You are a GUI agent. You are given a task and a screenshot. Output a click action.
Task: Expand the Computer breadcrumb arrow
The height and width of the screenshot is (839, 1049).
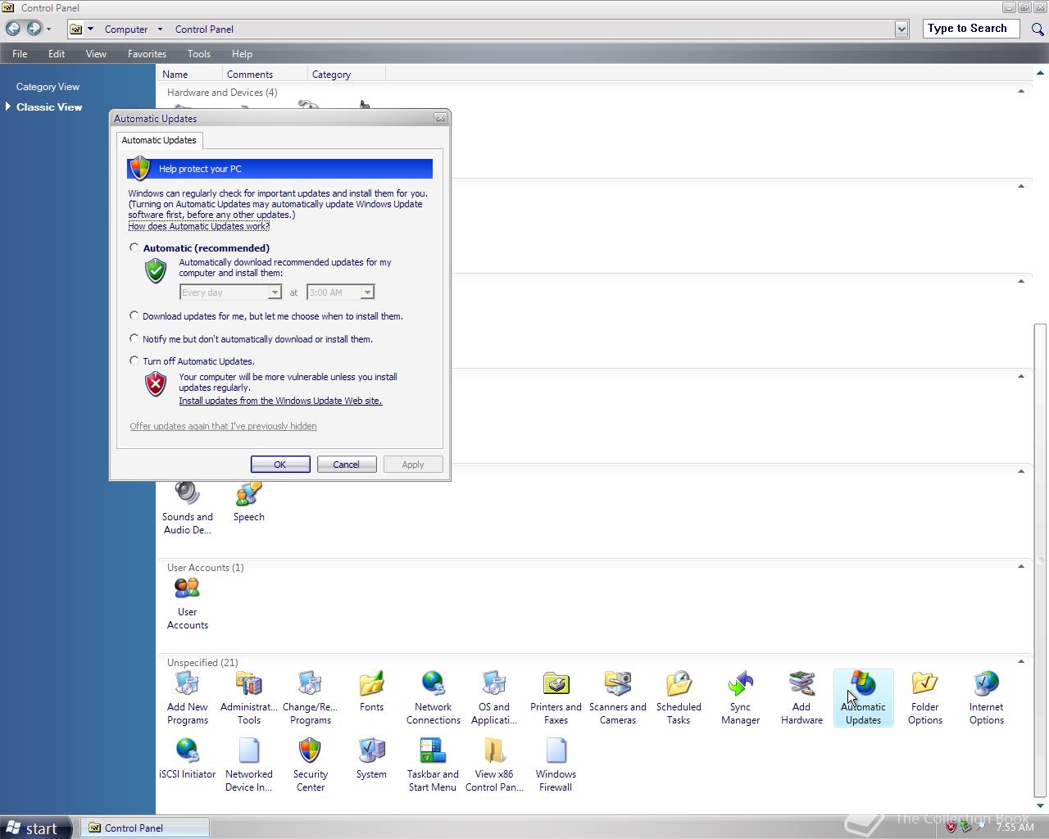coord(160,29)
